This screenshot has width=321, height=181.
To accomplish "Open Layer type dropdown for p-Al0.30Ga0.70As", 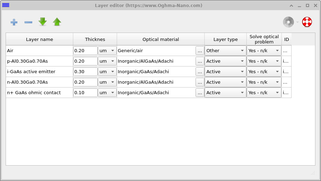I will pos(225,61).
